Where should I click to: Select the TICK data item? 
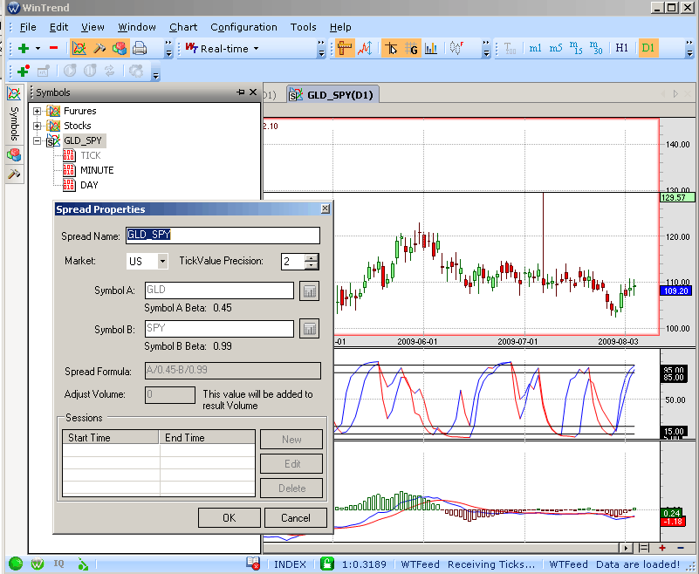[x=91, y=155]
